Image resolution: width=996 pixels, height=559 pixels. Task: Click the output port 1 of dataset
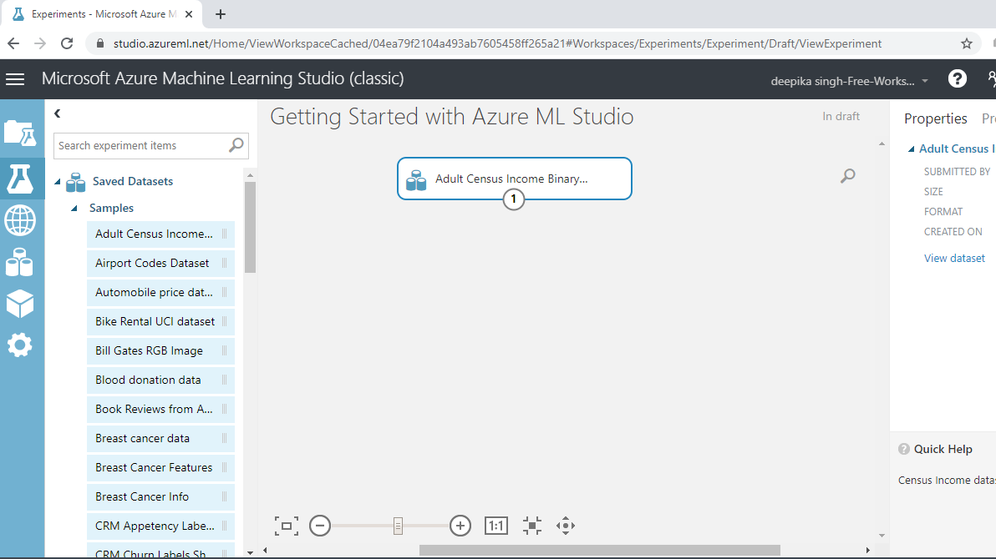(514, 199)
